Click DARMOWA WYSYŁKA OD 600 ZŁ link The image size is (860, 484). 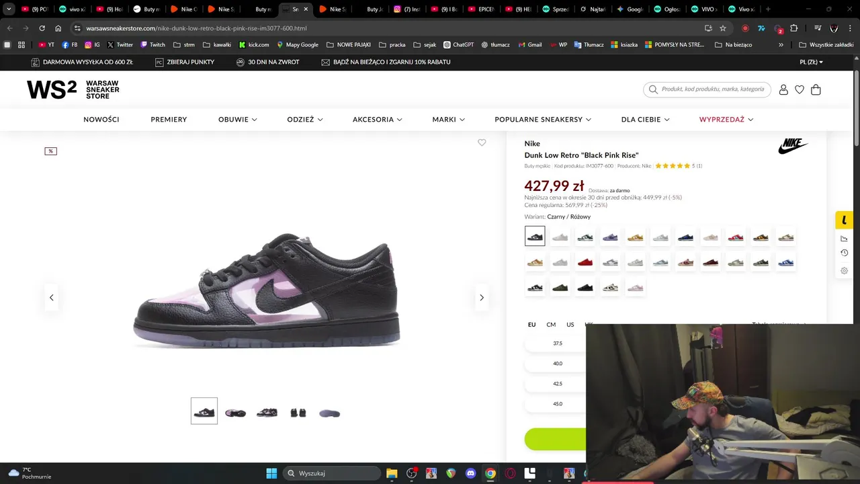[82, 62]
